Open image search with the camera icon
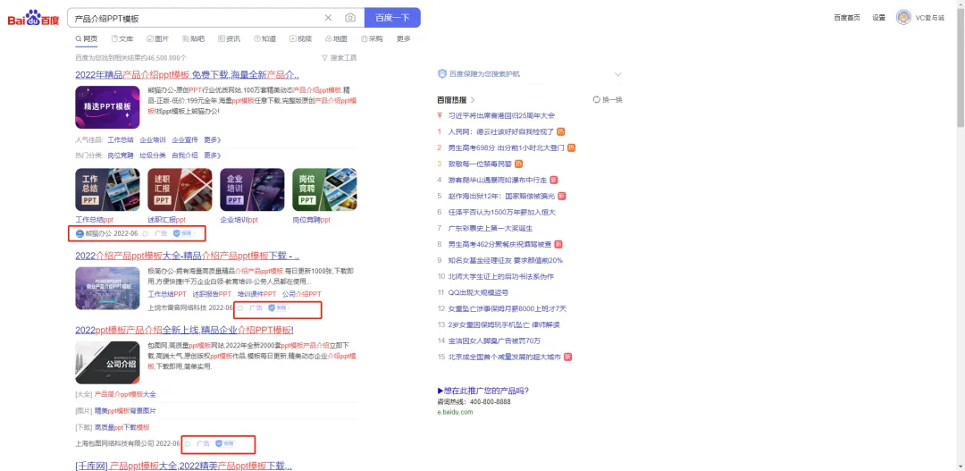 point(350,18)
